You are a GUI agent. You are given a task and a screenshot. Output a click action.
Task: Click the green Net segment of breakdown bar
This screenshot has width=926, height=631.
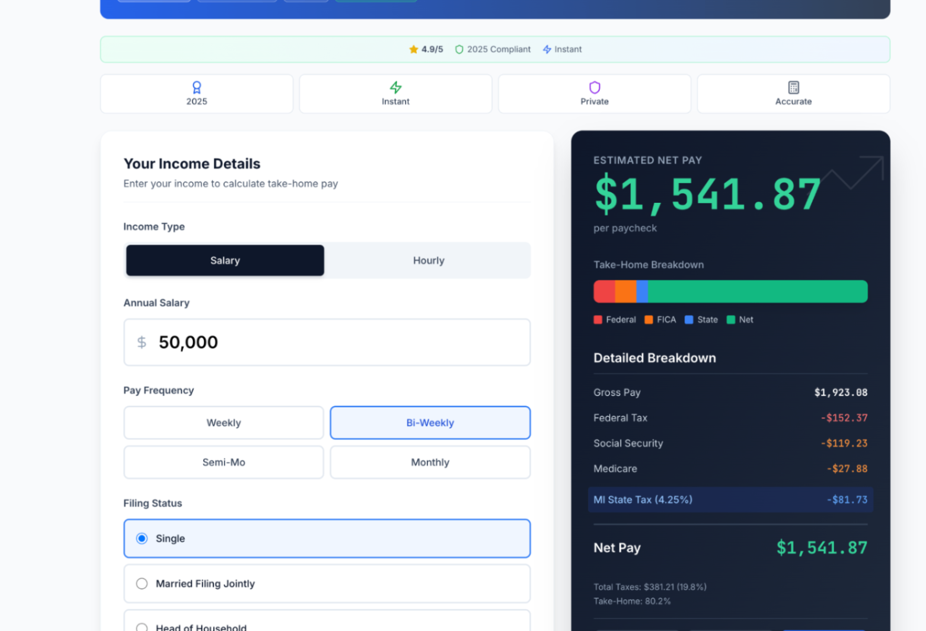(x=757, y=292)
